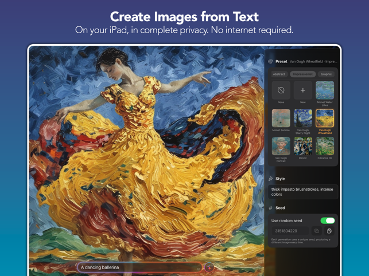Select the Van Gogh Wheatfield preset

pos(325,118)
